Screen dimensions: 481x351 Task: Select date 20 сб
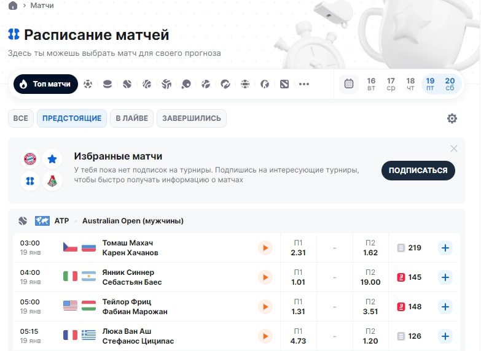pyautogui.click(x=450, y=84)
